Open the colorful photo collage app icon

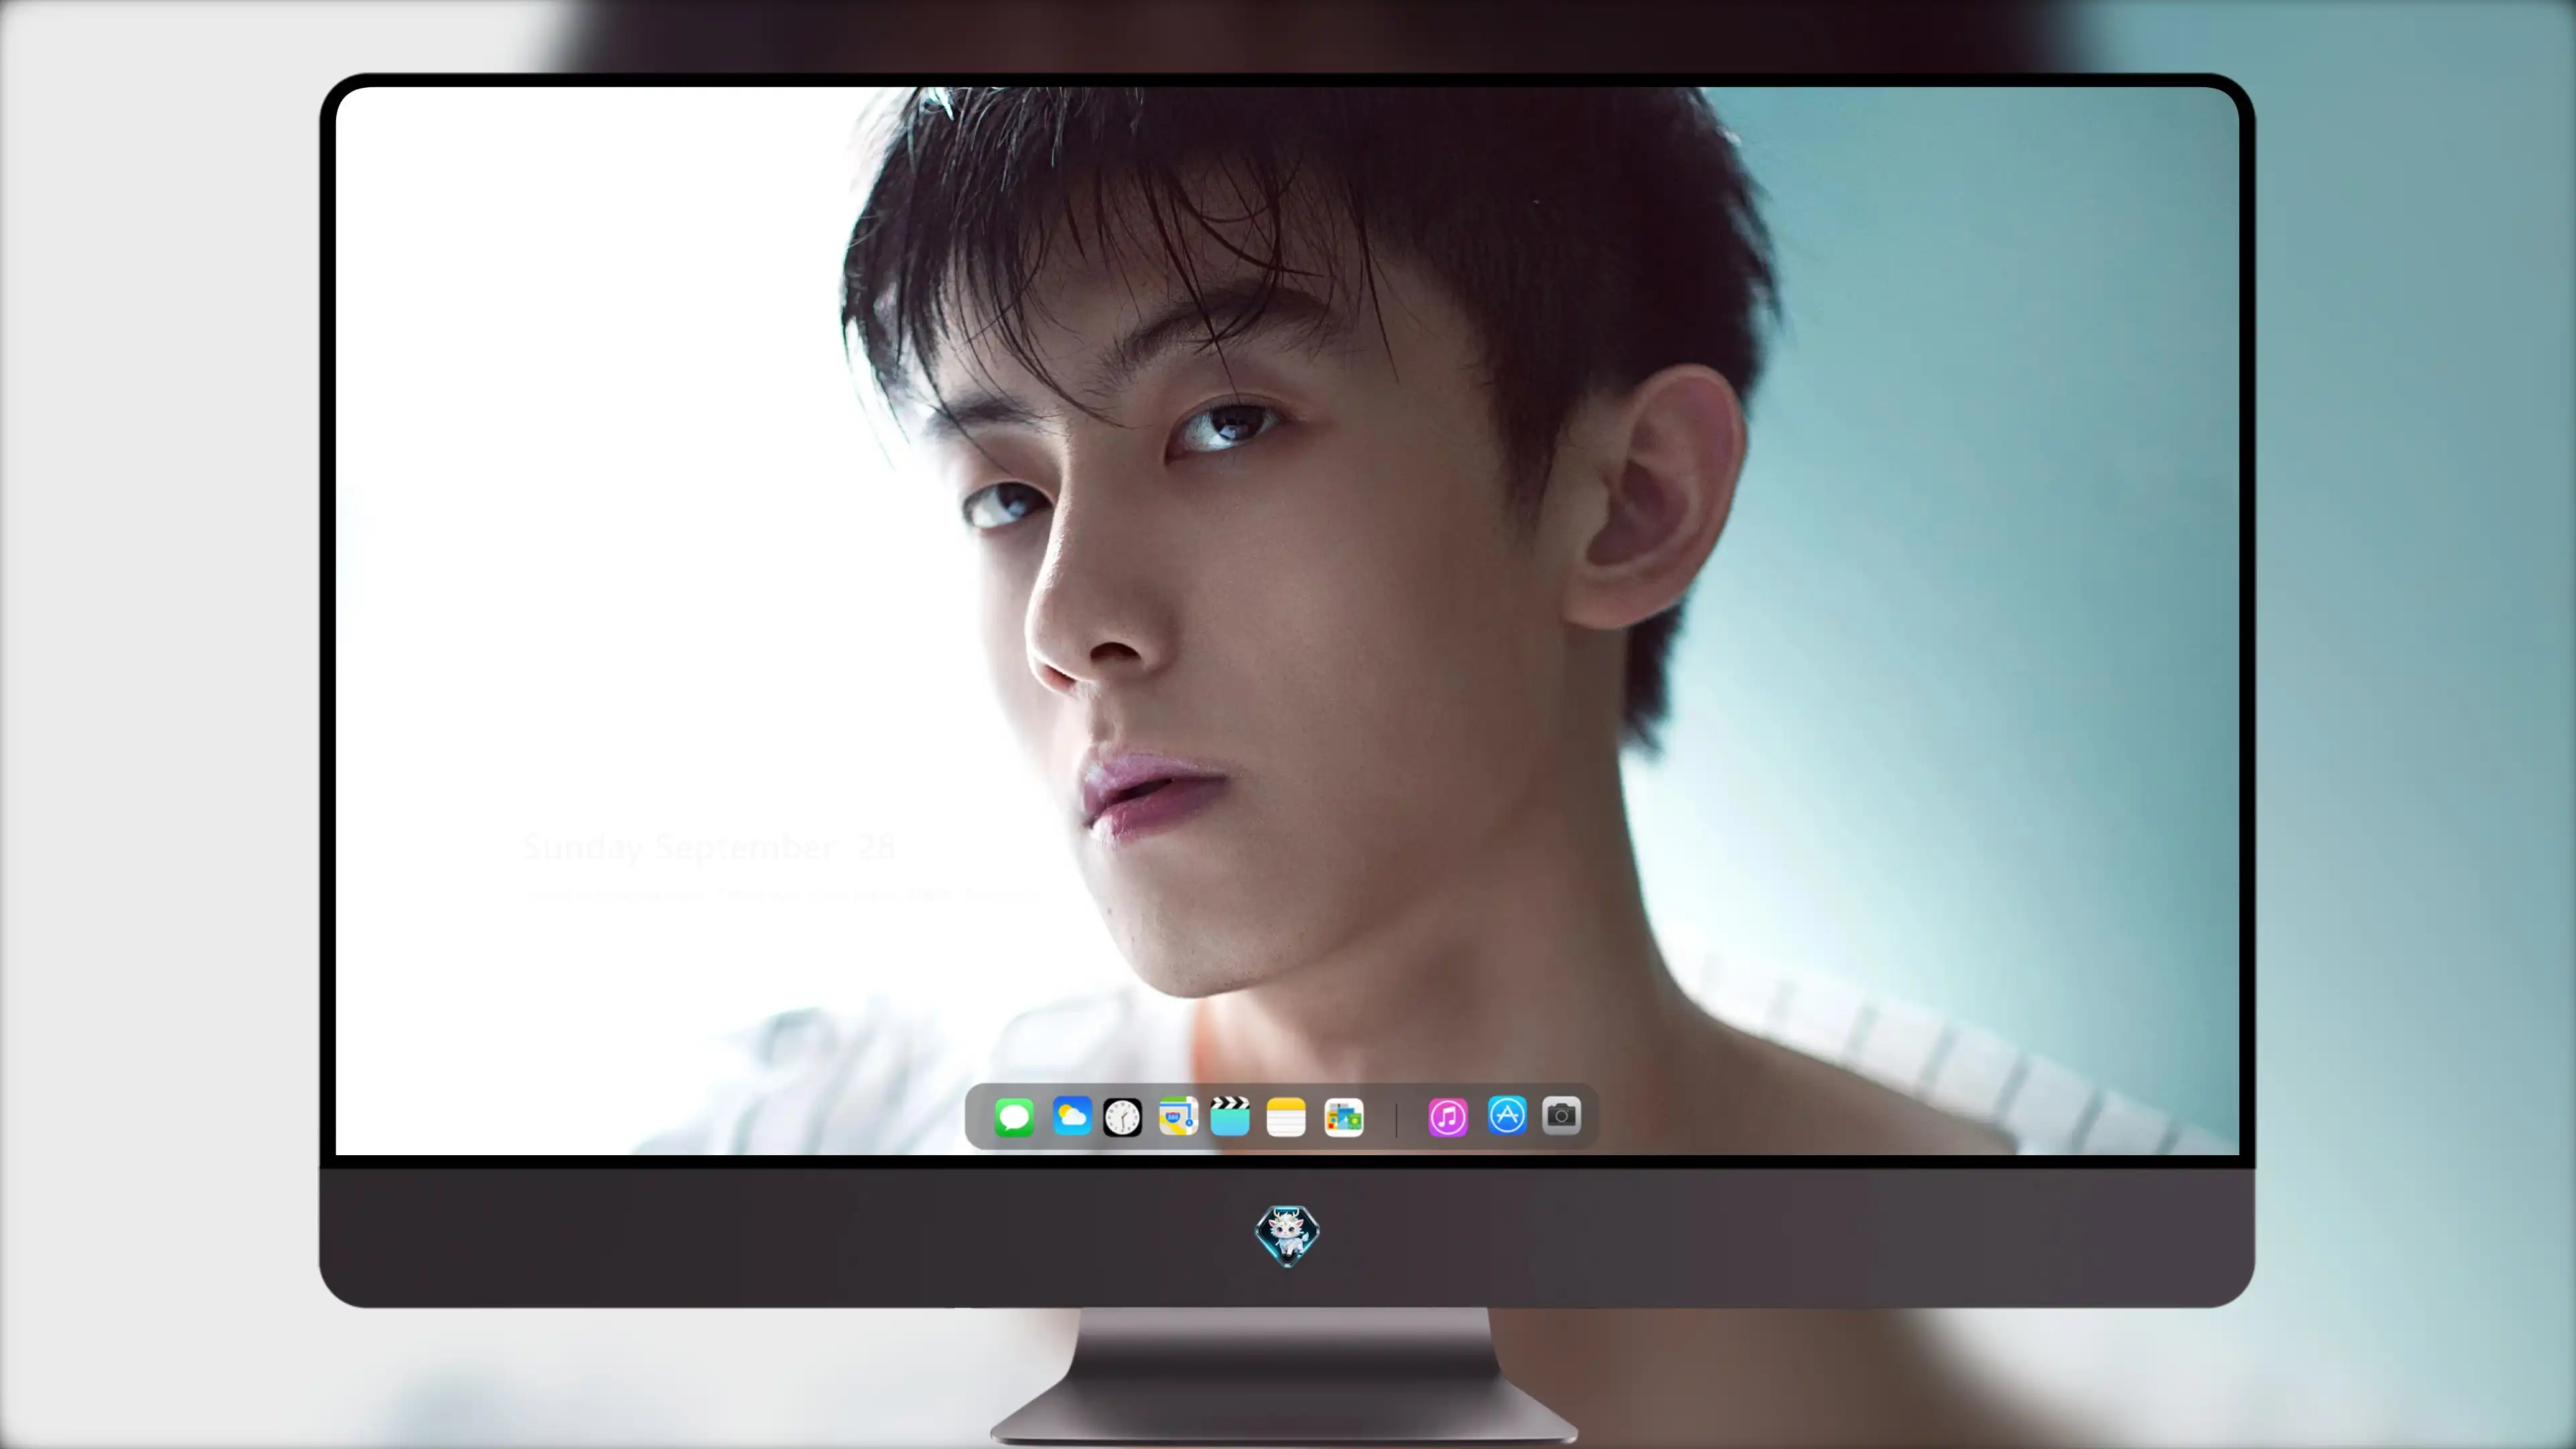[1344, 1117]
